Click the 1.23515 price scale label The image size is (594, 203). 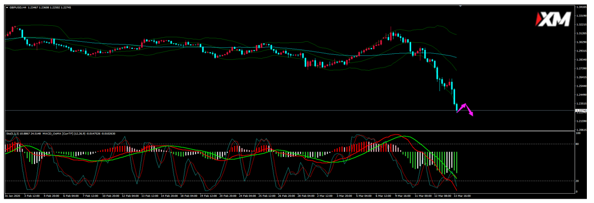click(x=581, y=103)
